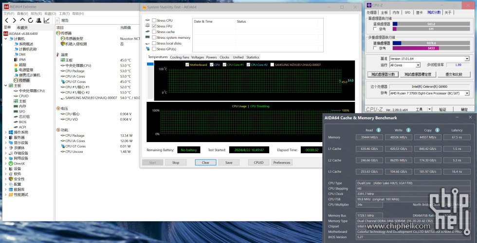The height and width of the screenshot is (243, 477).
Task: Collapse the 计算机 tree node
Action: coord(6,39)
